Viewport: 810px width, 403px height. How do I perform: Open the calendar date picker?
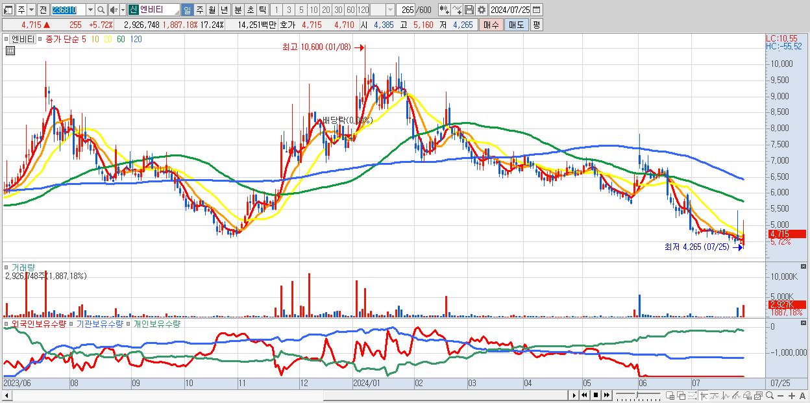click(536, 10)
